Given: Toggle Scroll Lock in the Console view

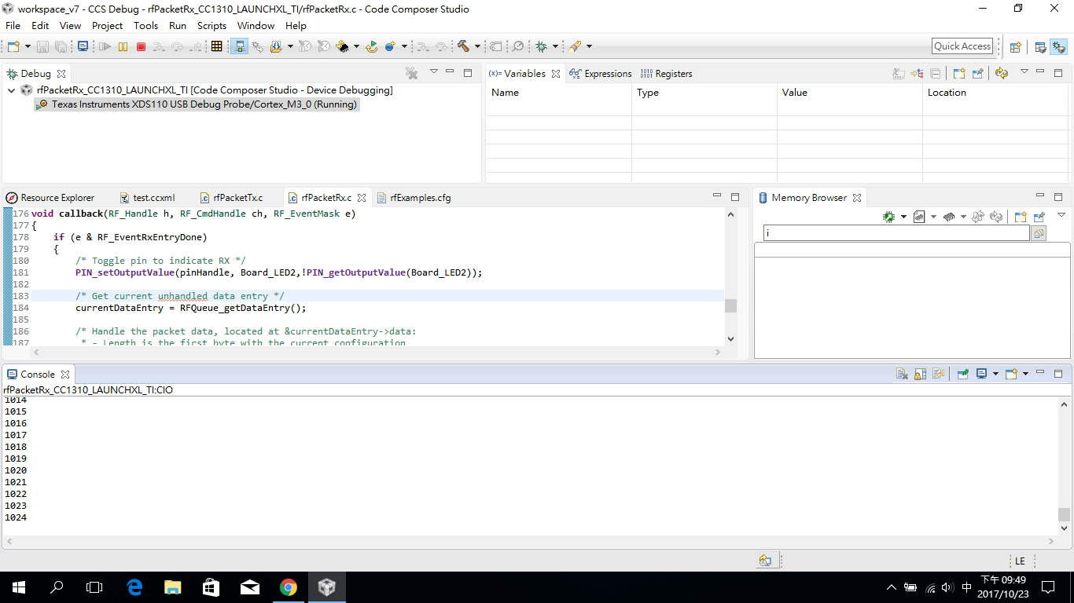Looking at the screenshot, I should coord(920,374).
